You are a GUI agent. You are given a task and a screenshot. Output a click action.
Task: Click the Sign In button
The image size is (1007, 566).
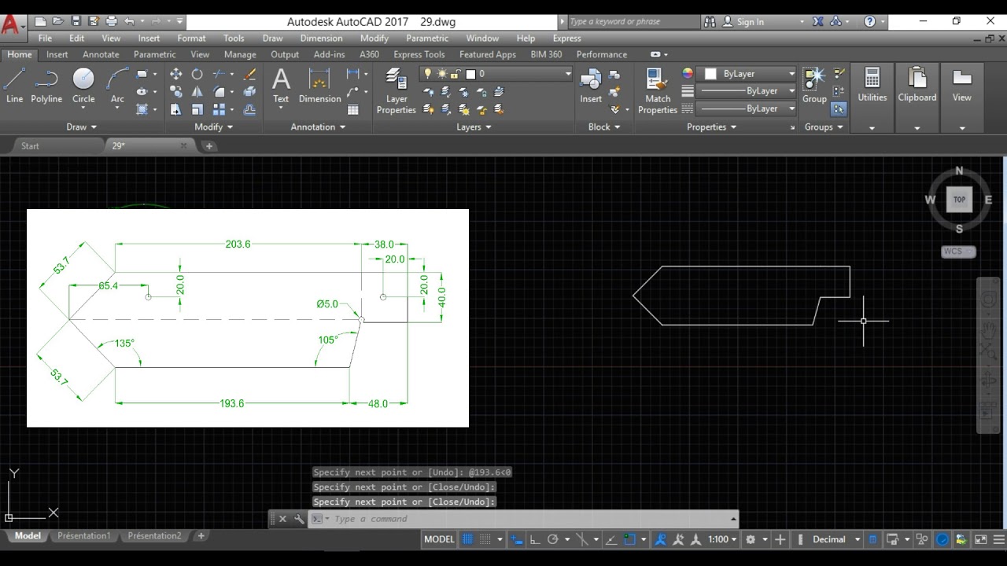(x=750, y=21)
